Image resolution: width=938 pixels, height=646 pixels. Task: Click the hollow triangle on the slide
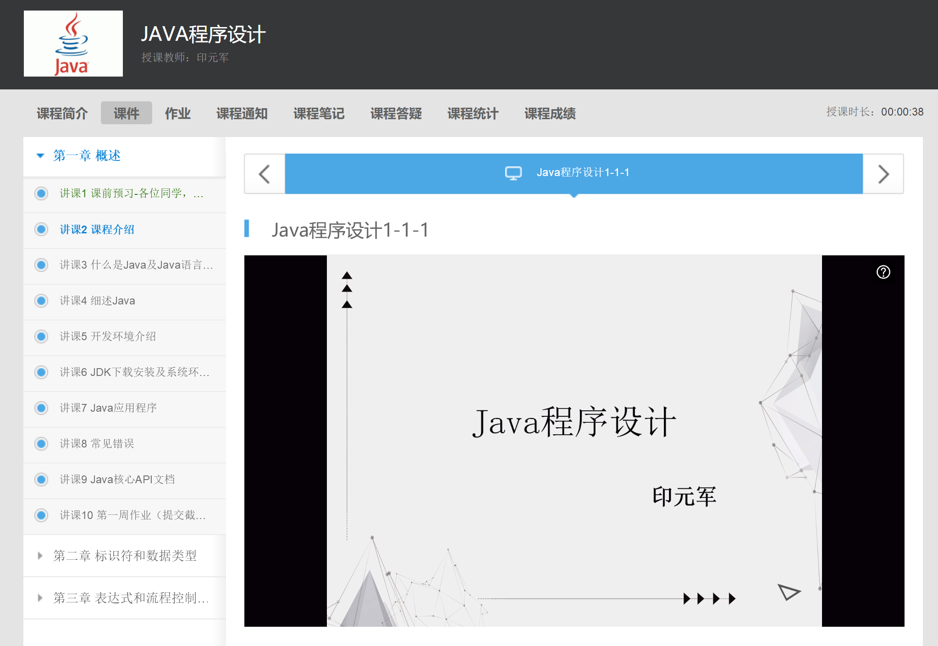(x=788, y=592)
